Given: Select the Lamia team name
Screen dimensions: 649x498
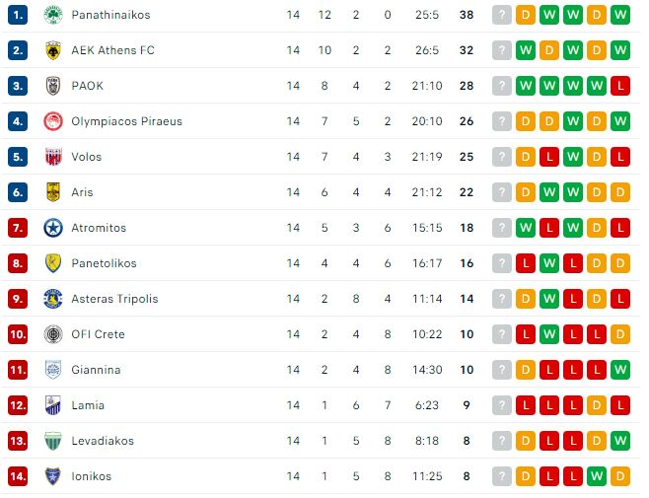Looking at the screenshot, I should [x=88, y=405].
